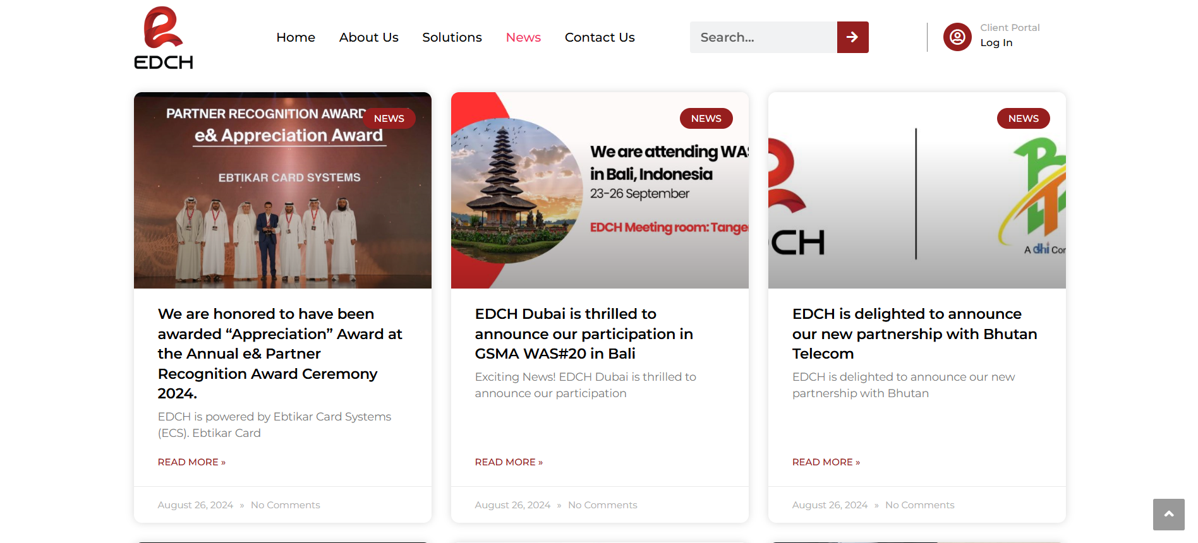Submit search with the red arrow button

[x=852, y=37]
